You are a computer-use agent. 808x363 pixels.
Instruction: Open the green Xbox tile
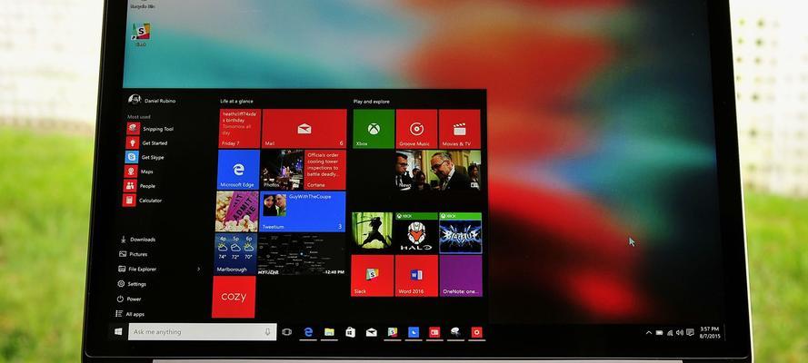pos(374,129)
